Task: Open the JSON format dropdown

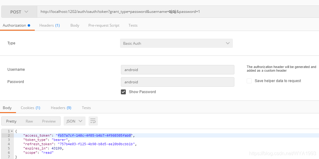Action: click(74, 121)
